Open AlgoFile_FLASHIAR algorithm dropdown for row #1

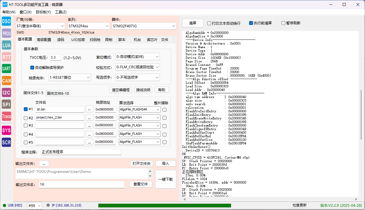coord(139,109)
